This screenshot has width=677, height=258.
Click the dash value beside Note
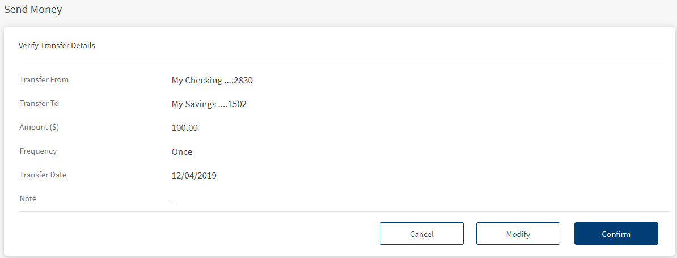click(x=173, y=200)
